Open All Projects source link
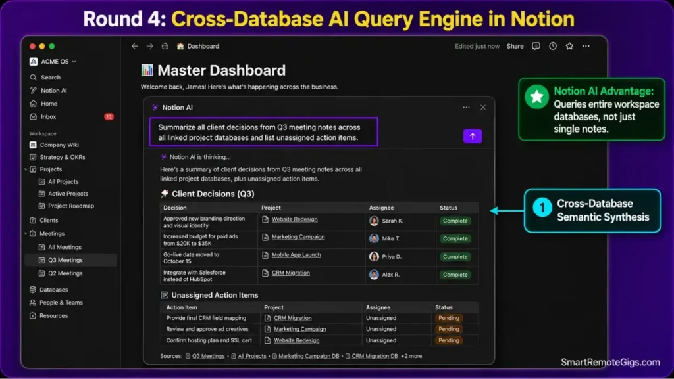This screenshot has width=674, height=379. (x=252, y=356)
